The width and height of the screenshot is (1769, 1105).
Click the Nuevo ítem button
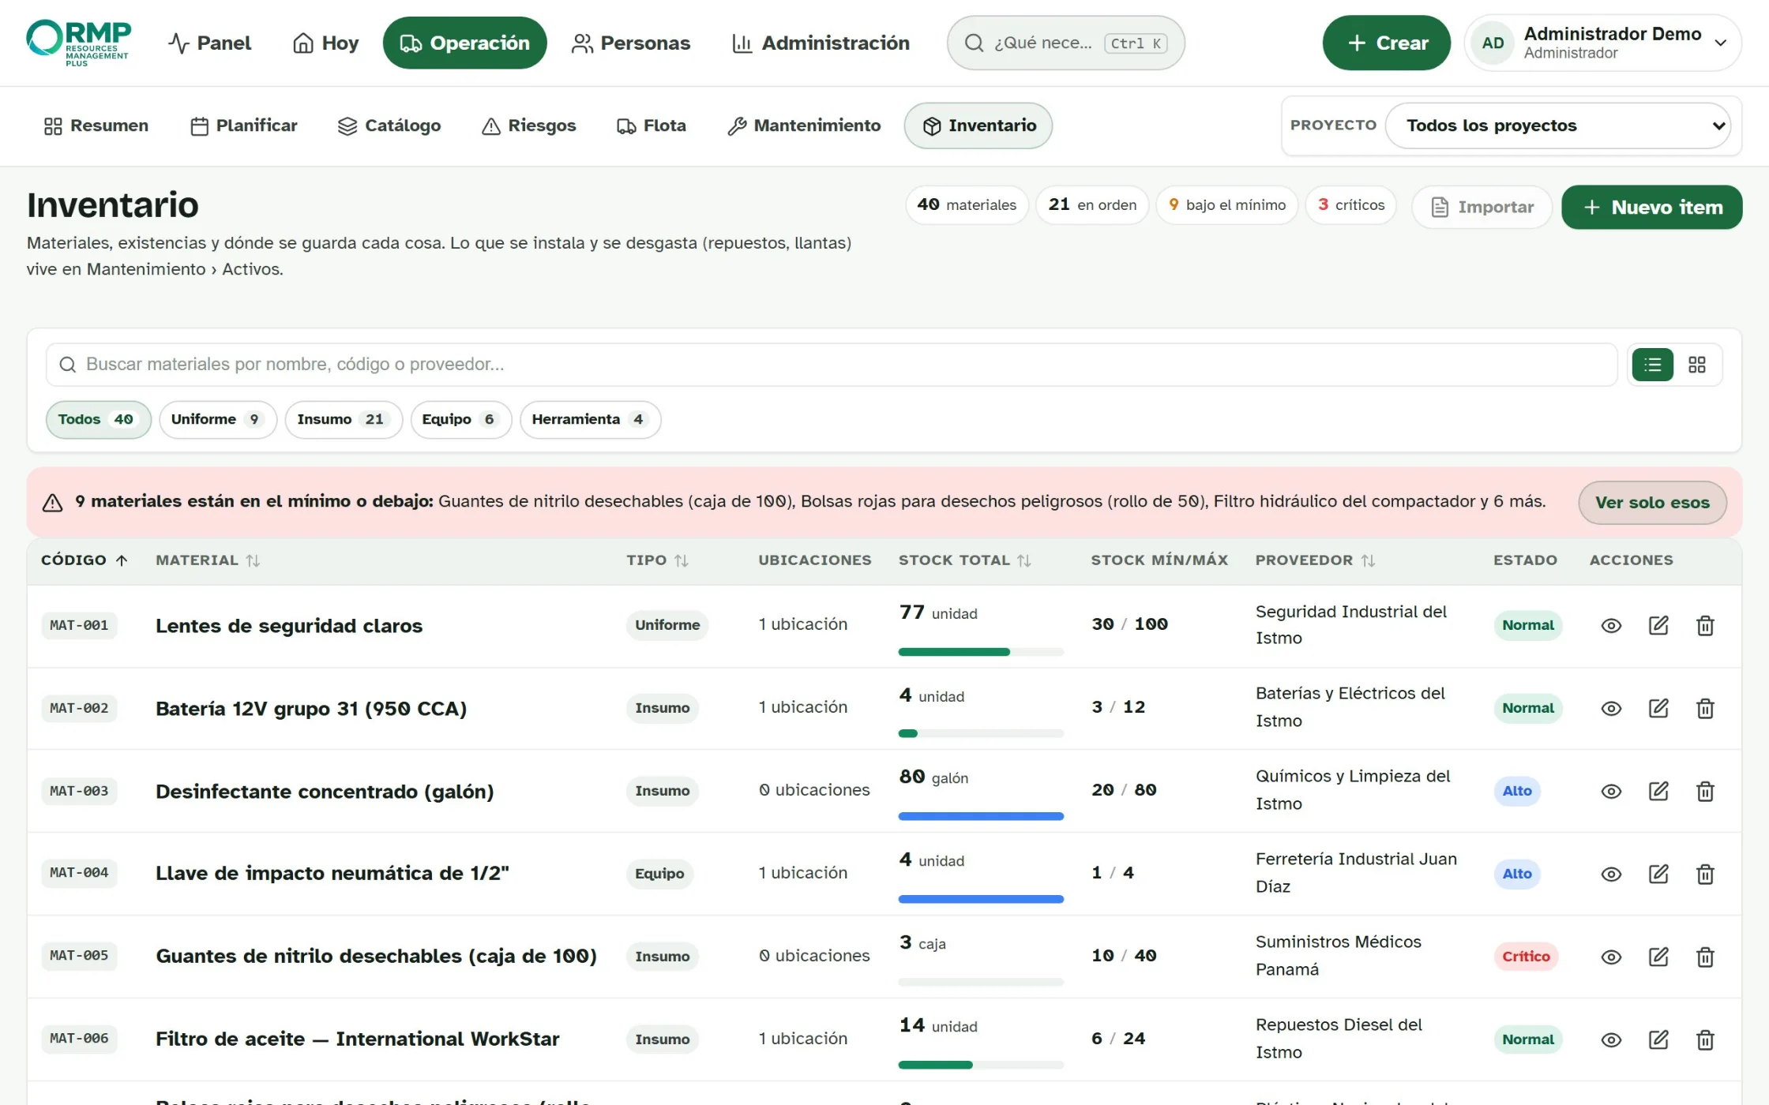point(1651,207)
